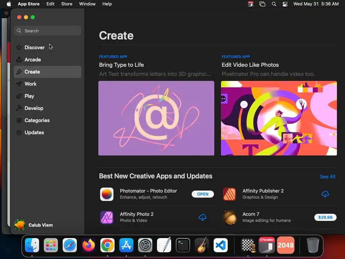Image resolution: width=345 pixels, height=259 pixels.
Task: Click the Affinity Photo 2 app icon
Action: [x=107, y=218]
